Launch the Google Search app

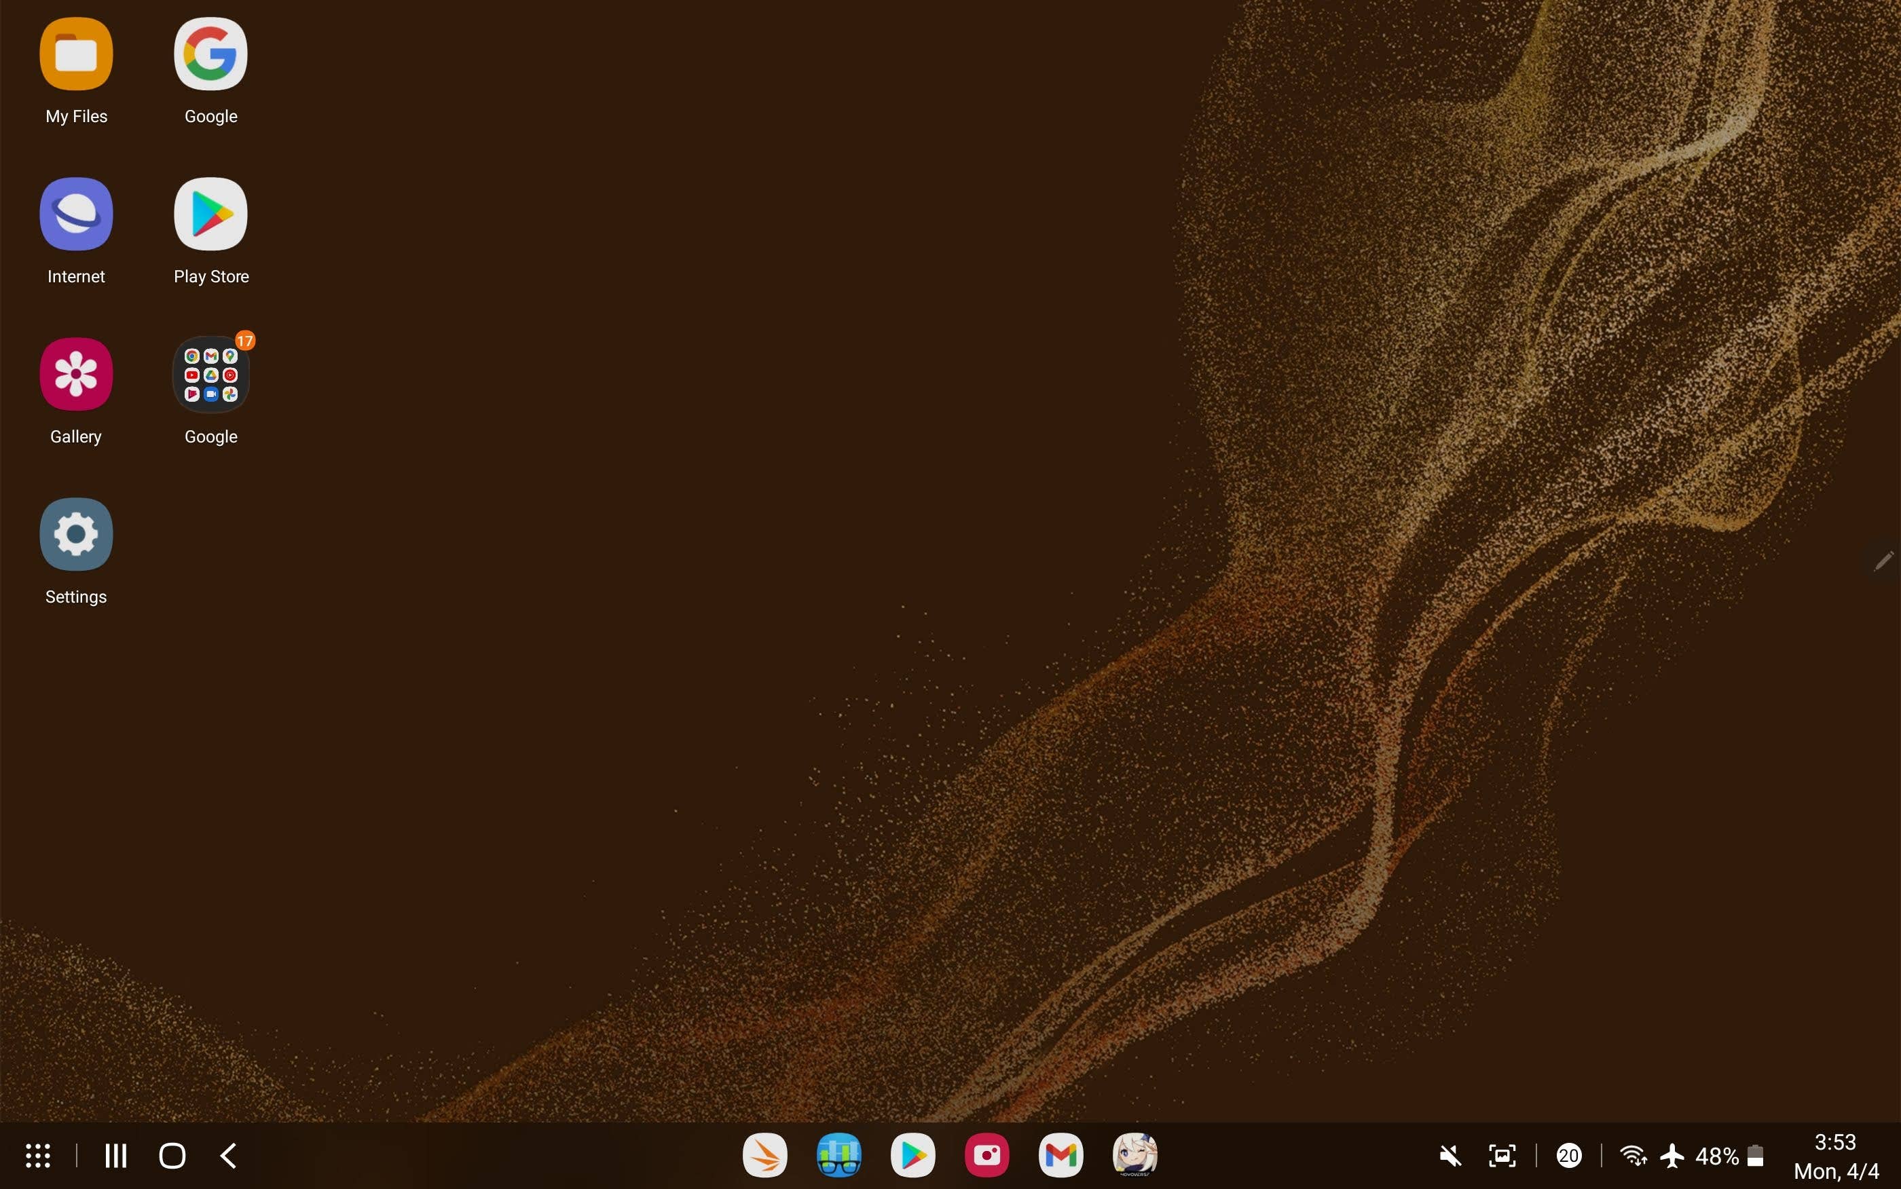click(x=210, y=54)
